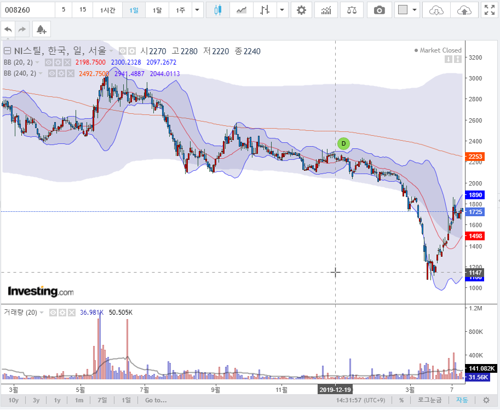Toggle percent scale mode

(401, 400)
